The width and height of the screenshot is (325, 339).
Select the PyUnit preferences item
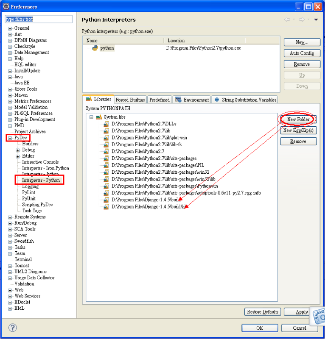pos(29,198)
